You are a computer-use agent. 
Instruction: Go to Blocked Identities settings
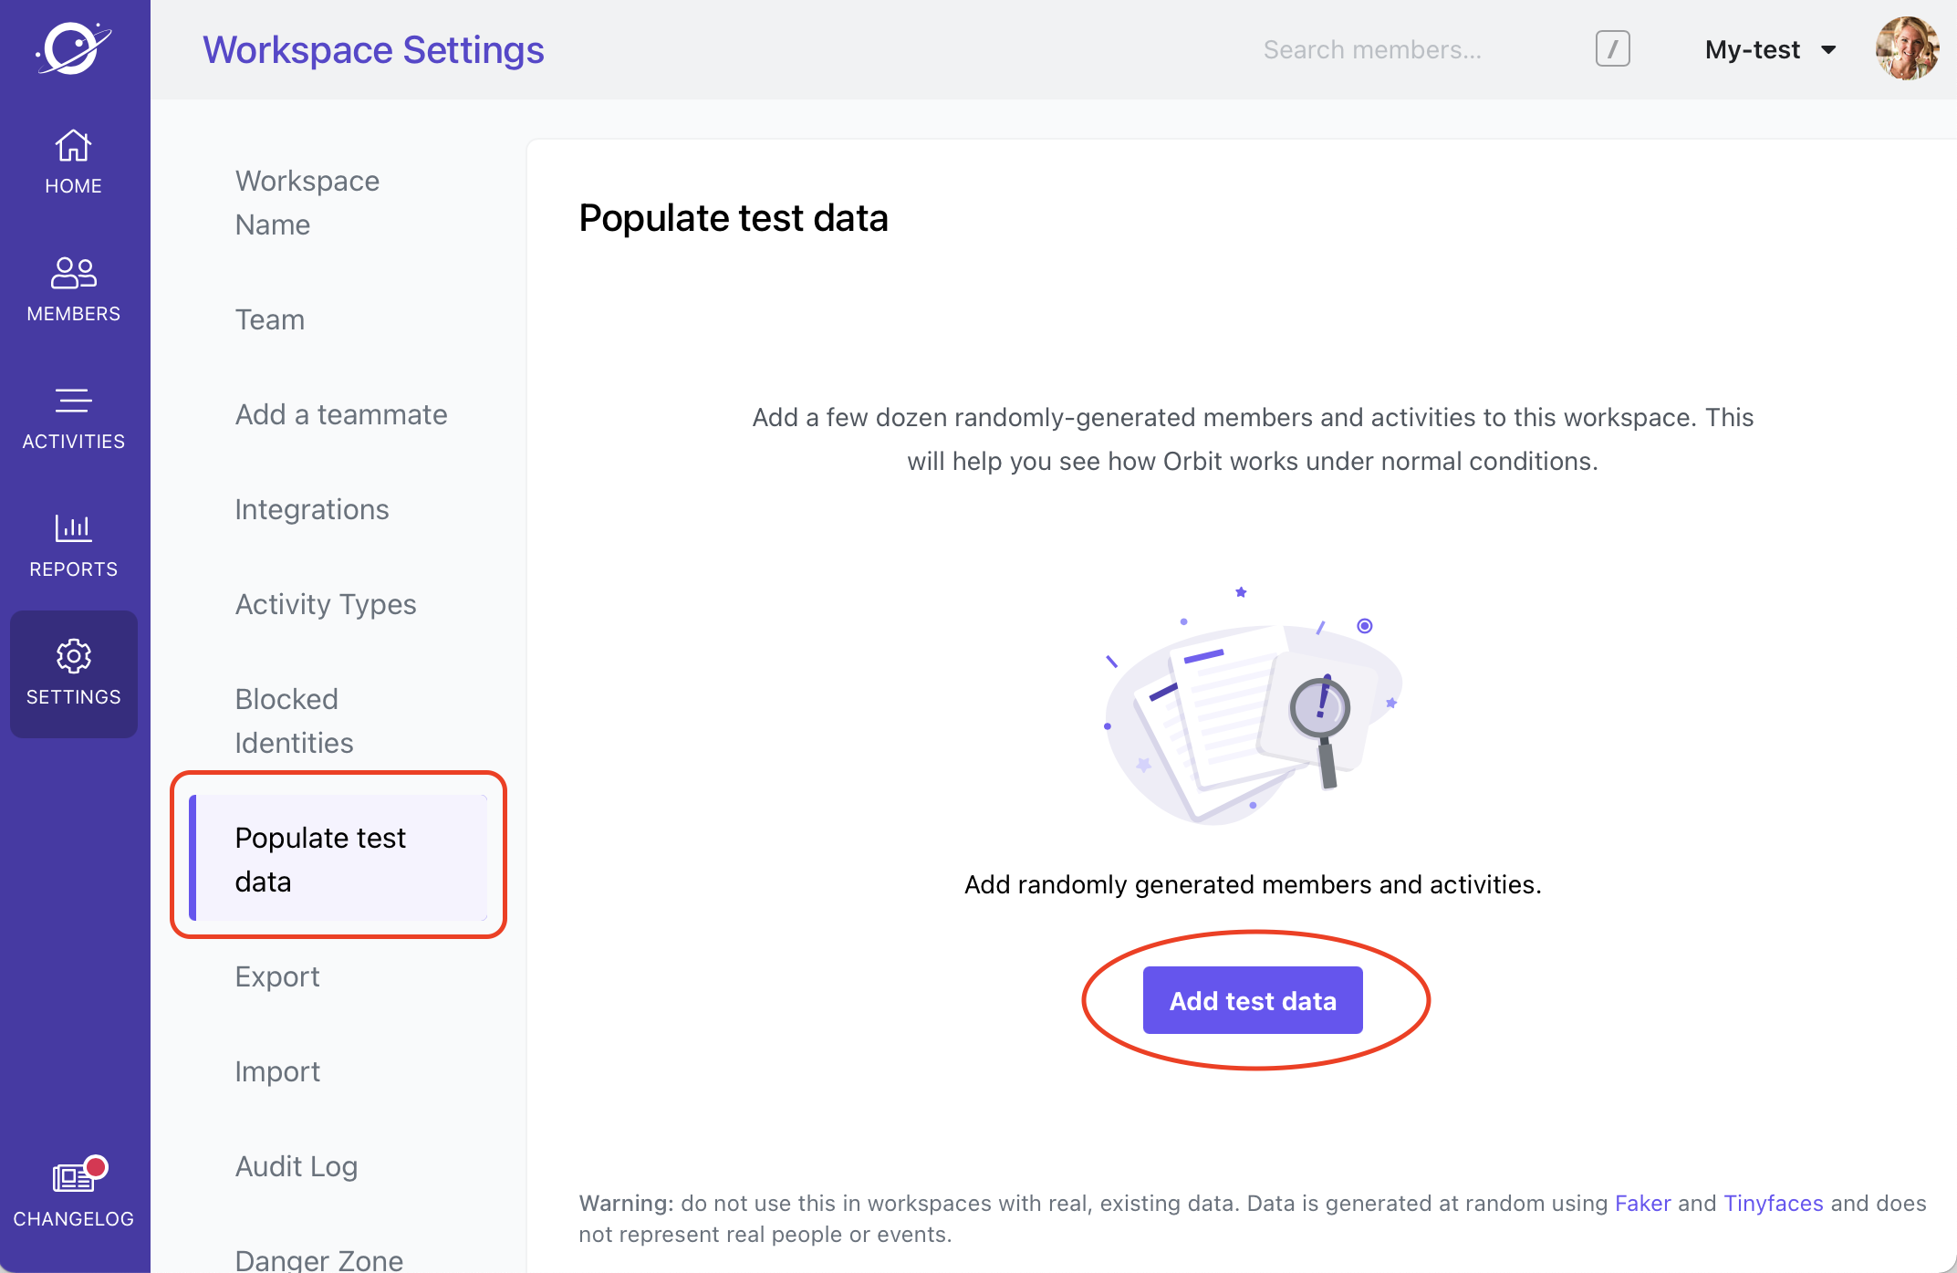(294, 721)
